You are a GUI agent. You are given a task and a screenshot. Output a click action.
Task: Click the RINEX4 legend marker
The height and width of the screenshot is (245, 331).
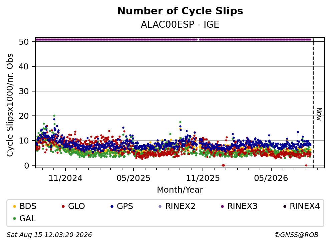(285, 206)
